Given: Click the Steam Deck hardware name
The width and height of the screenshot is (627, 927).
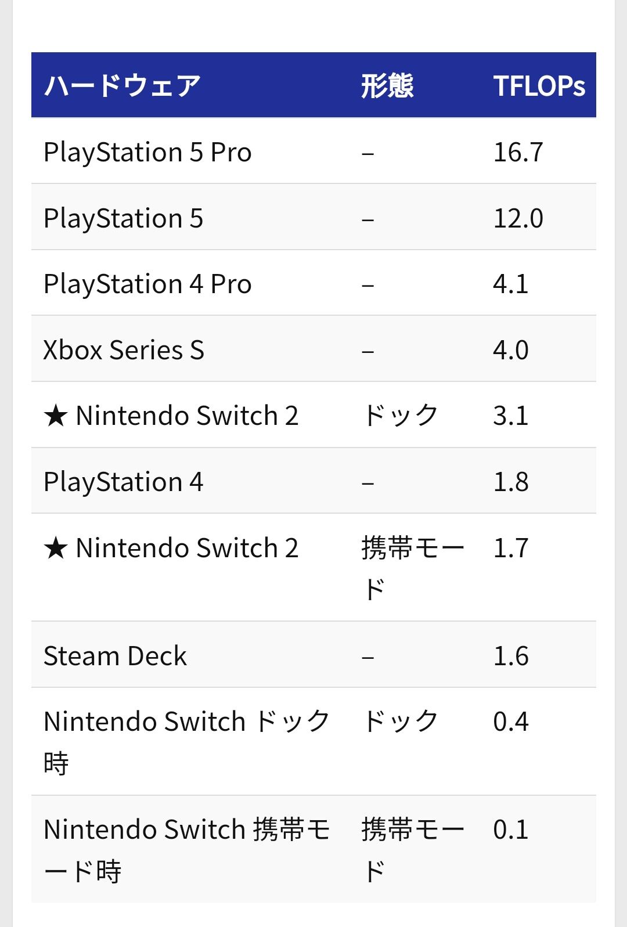Looking at the screenshot, I should click(x=115, y=656).
